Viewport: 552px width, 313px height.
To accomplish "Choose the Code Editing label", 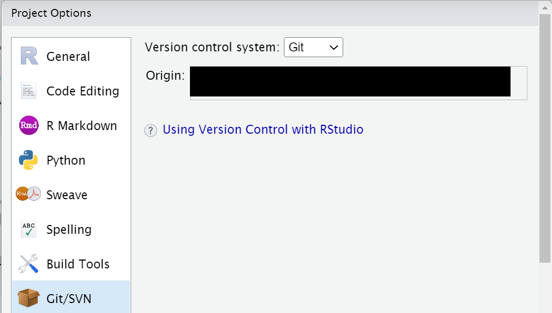I will 83,91.
